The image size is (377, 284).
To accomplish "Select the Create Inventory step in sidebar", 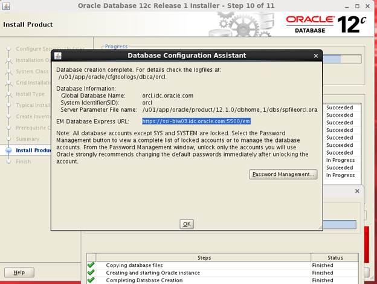I will [33, 117].
